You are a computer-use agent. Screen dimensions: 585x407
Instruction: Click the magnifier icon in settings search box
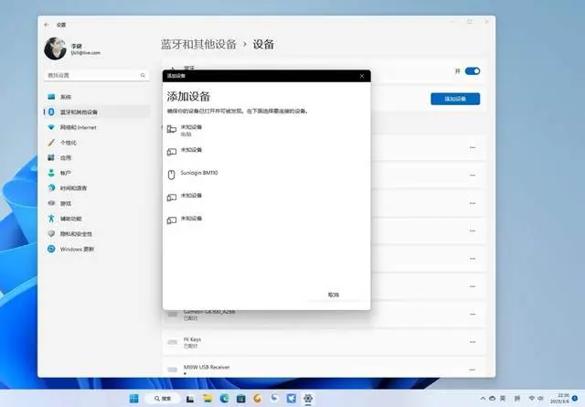(143, 75)
